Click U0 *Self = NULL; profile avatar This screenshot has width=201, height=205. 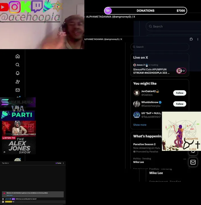(x=137, y=115)
